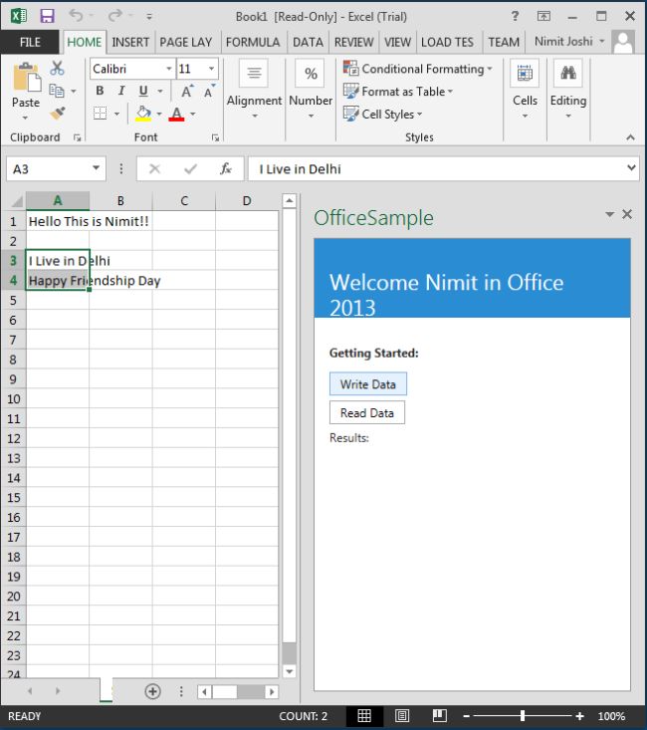Click Select All corner triangle
The image size is (647, 730).
point(16,201)
